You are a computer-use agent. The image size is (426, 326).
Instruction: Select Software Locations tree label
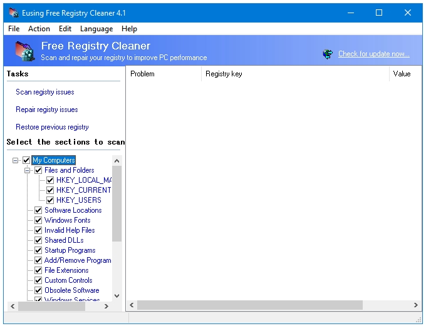[x=73, y=210]
